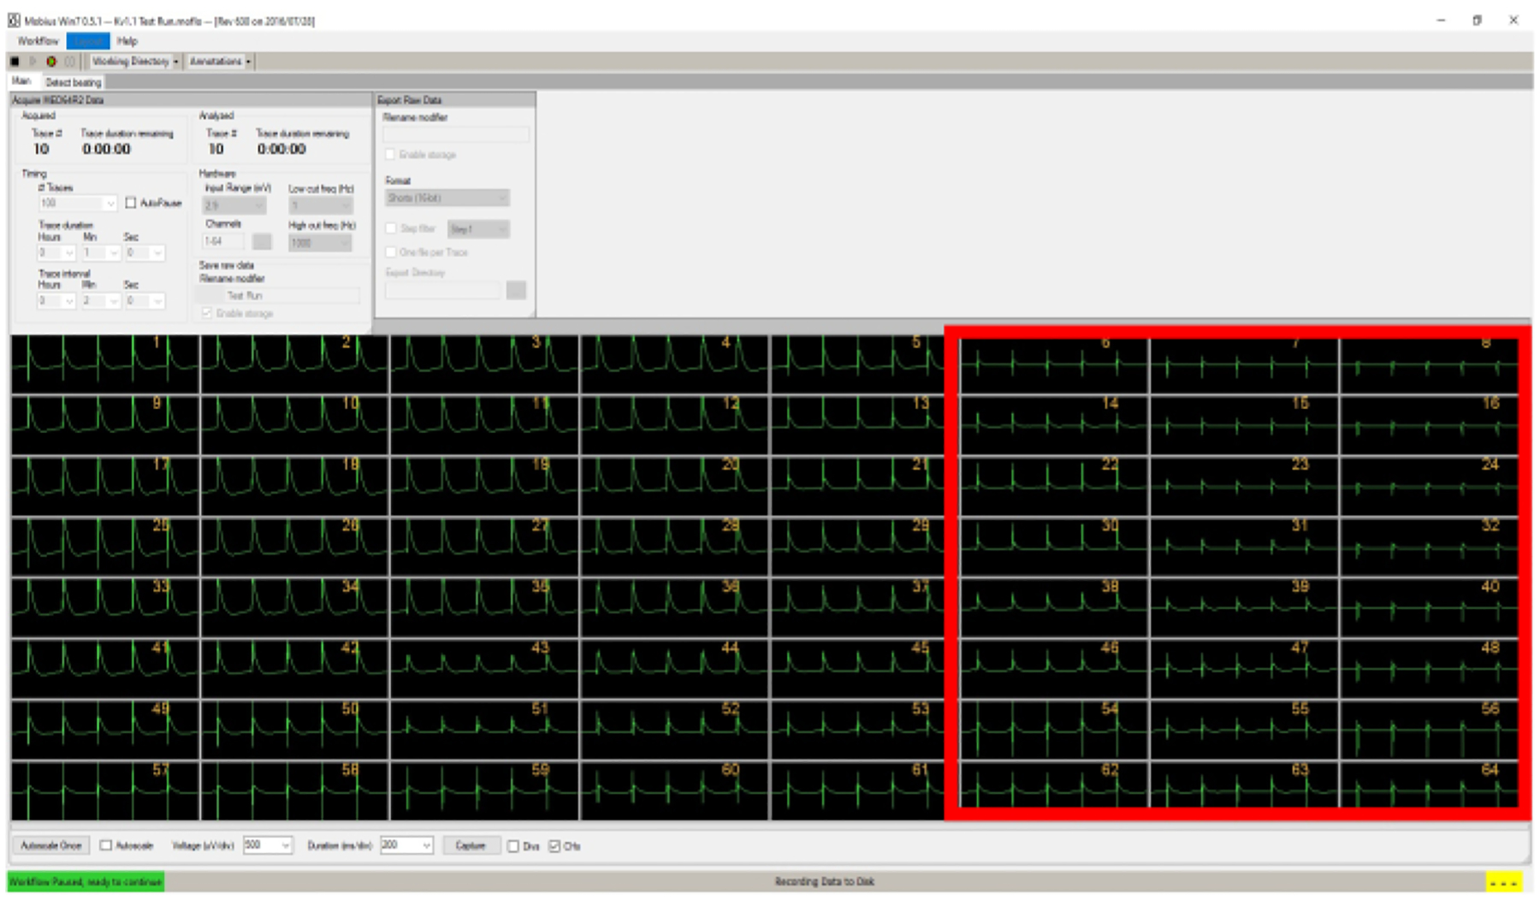The width and height of the screenshot is (1540, 900).
Task: Click the yellow status indicator in status bar
Action: (x=1503, y=881)
